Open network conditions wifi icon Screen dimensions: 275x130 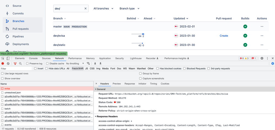88,63
